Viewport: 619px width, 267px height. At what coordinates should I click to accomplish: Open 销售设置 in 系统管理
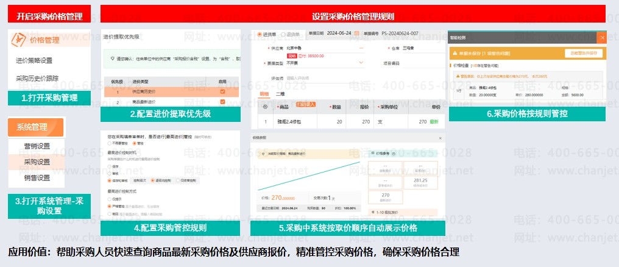(37, 178)
